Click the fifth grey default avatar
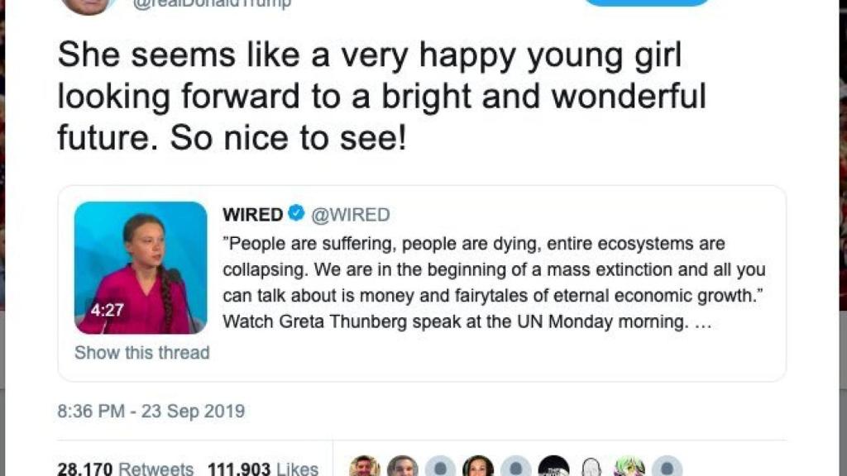847x476 pixels. click(x=516, y=468)
